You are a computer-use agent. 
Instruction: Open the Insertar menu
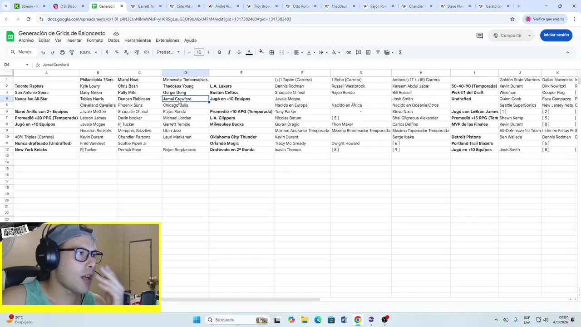pos(74,40)
